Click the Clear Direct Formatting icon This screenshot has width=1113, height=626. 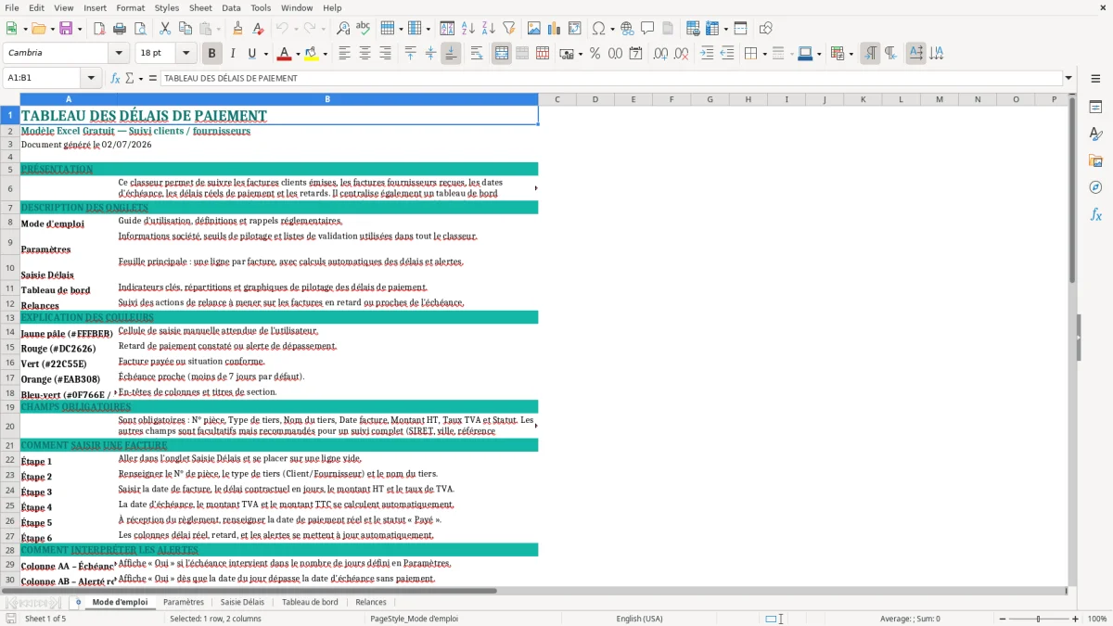pos(257,29)
